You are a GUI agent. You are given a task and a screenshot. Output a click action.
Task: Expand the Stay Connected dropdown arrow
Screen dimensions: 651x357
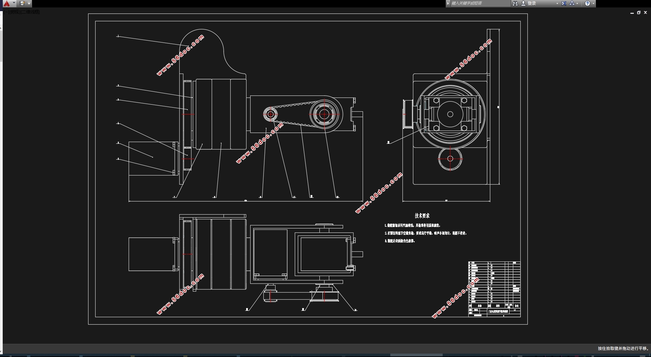[577, 3]
